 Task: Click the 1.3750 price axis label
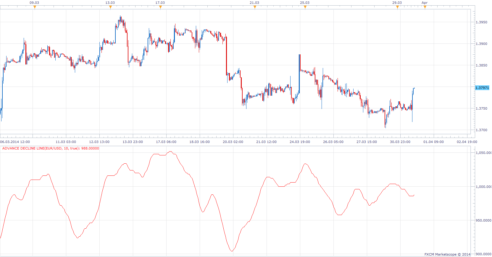[x=481, y=108]
